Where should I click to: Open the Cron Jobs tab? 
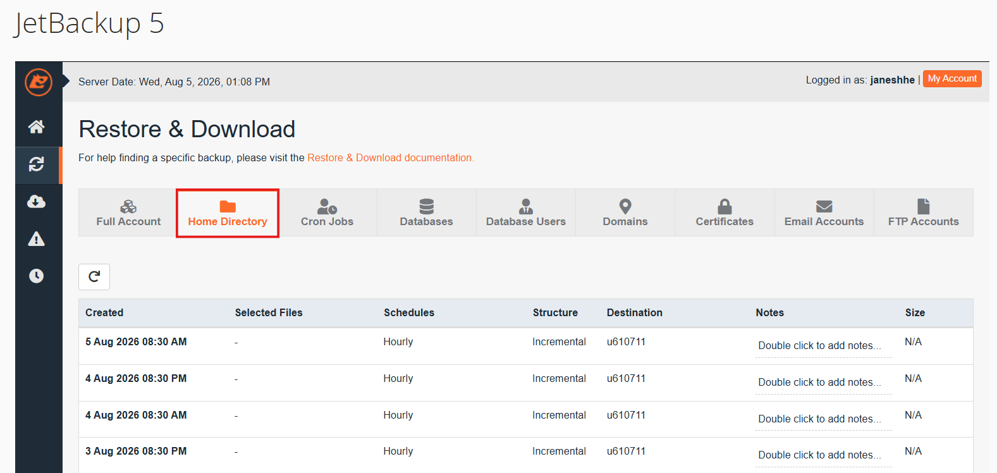[x=327, y=212]
